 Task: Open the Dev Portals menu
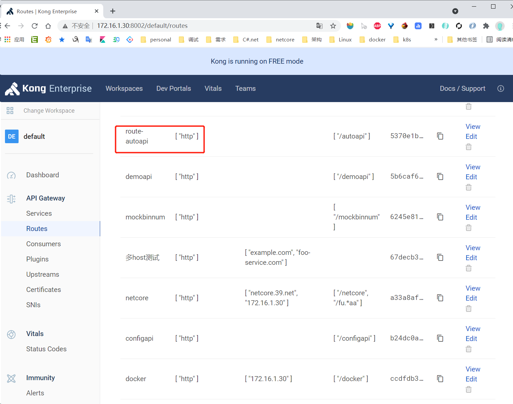[x=174, y=88]
